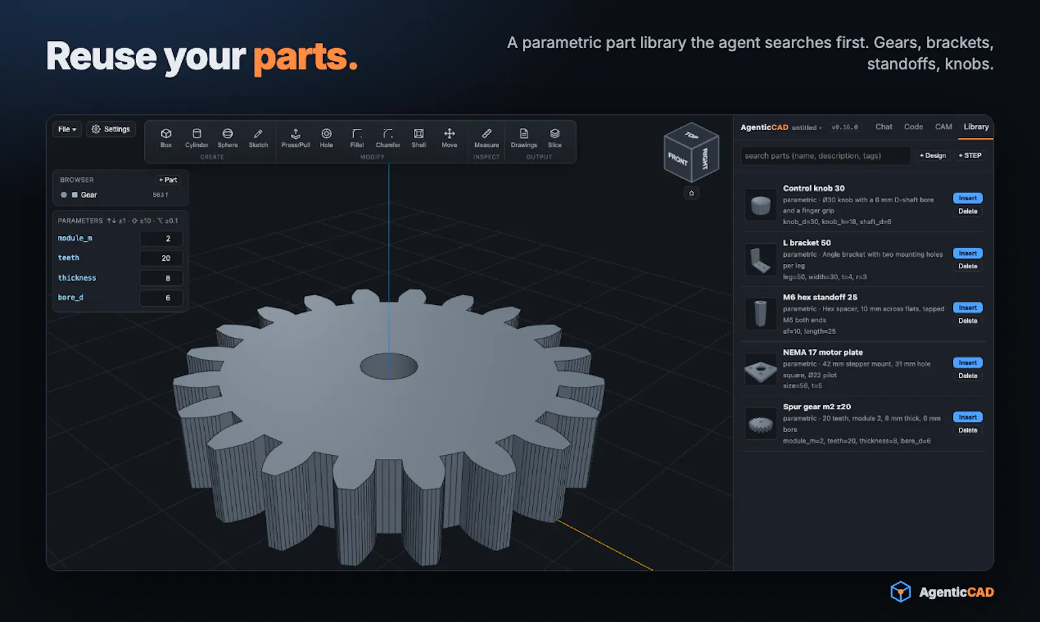
Task: Click the + Design library button
Action: pyautogui.click(x=933, y=155)
